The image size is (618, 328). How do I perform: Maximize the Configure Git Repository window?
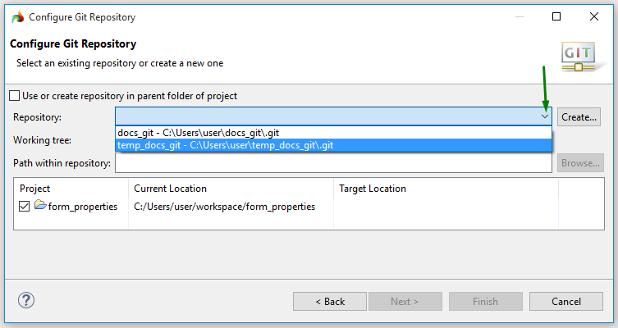click(x=556, y=16)
